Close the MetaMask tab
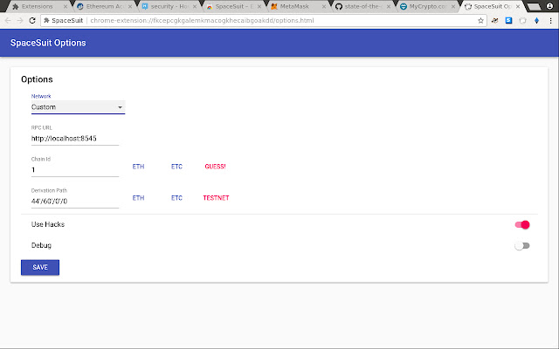The width and height of the screenshot is (559, 349). pos(324,6)
